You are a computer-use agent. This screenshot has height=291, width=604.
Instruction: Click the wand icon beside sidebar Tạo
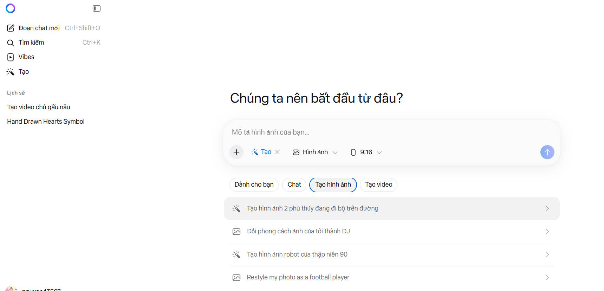point(11,72)
